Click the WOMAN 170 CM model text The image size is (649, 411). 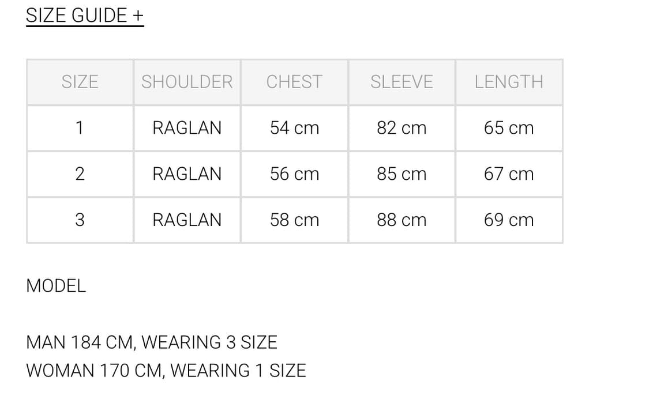(166, 370)
